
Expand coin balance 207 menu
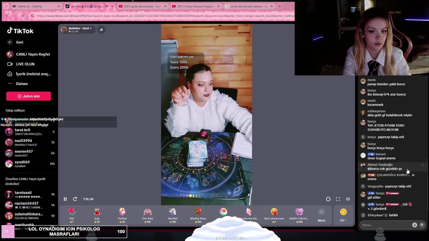343,215
